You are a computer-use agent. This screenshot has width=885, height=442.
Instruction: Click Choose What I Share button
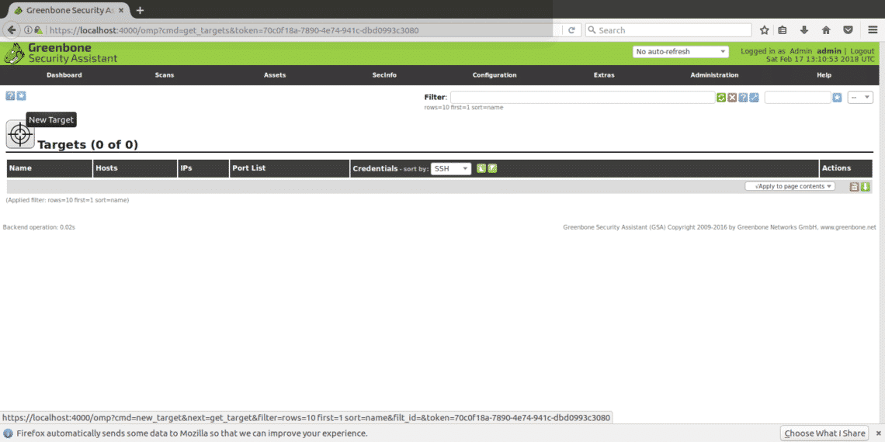click(824, 433)
